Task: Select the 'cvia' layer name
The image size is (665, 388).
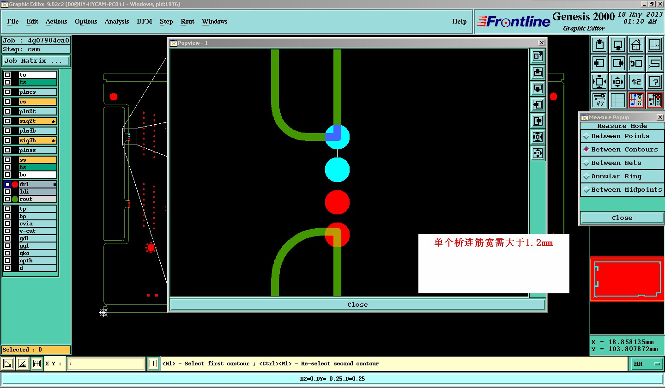Action: (38, 224)
